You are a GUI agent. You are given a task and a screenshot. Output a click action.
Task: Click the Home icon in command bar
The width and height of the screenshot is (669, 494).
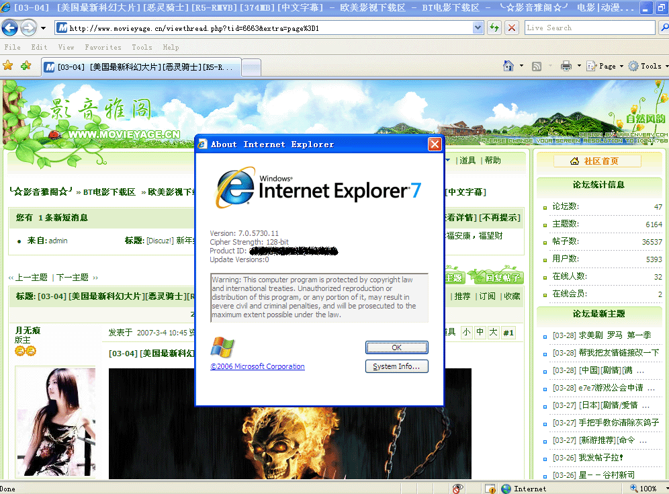(508, 66)
